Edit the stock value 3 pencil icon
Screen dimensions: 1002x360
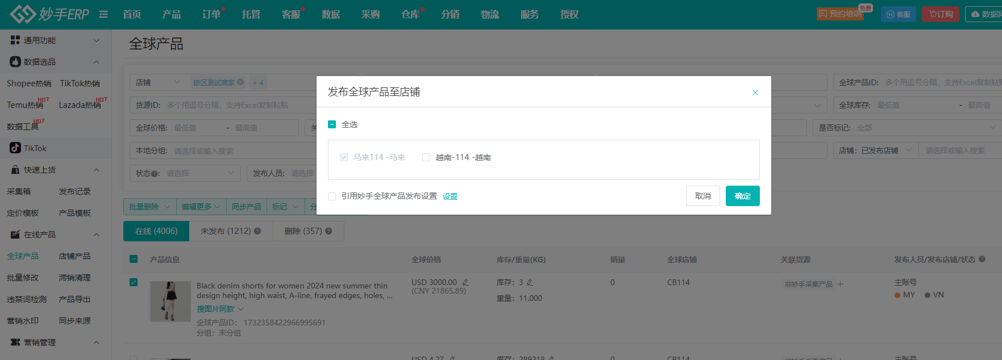530,282
